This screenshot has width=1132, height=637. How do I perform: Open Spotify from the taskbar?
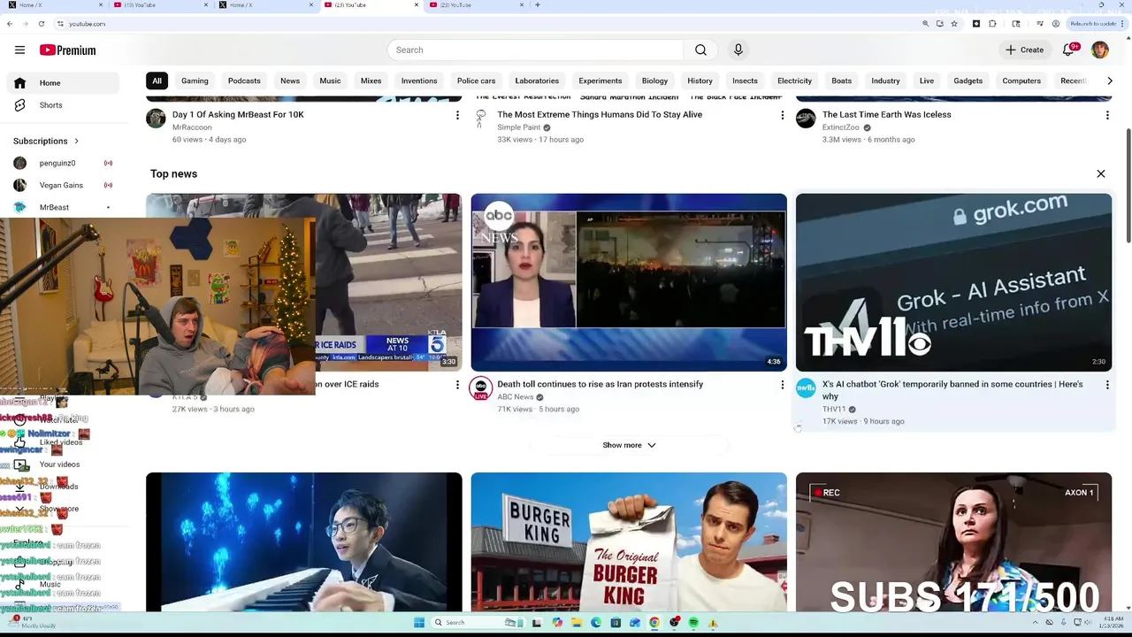coord(693,623)
